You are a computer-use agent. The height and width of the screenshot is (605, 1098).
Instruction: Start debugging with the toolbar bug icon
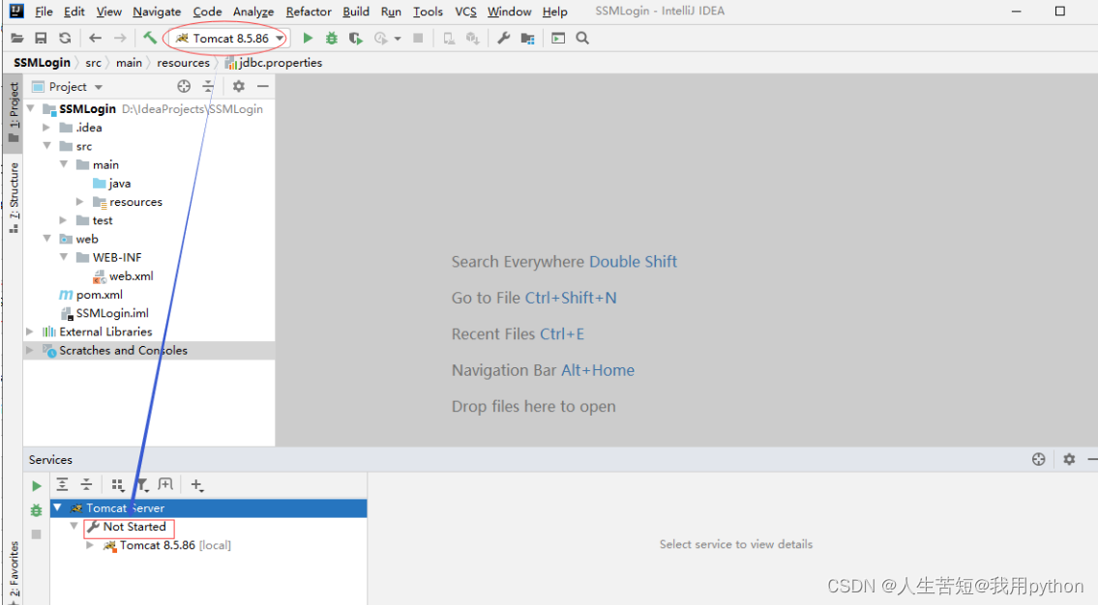click(331, 39)
